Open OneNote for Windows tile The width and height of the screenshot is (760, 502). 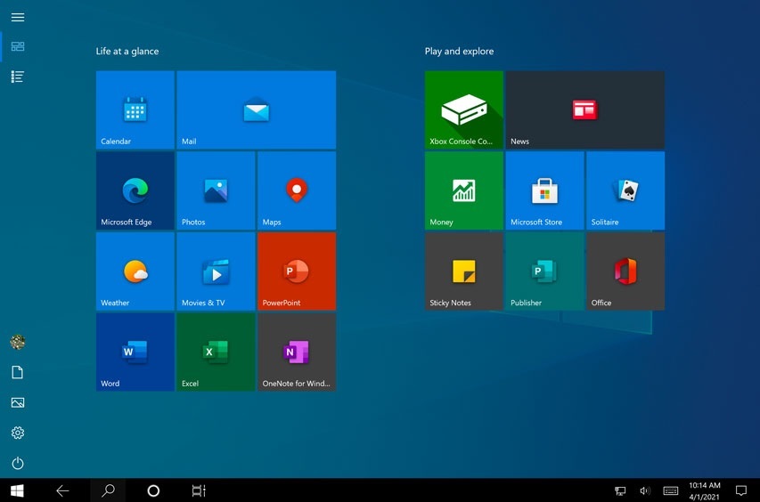pos(296,352)
